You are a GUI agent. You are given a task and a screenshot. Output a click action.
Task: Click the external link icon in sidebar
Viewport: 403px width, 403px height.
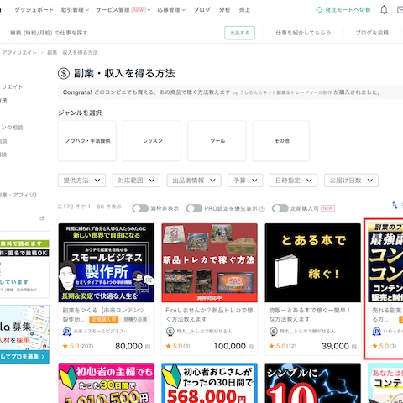[42, 218]
